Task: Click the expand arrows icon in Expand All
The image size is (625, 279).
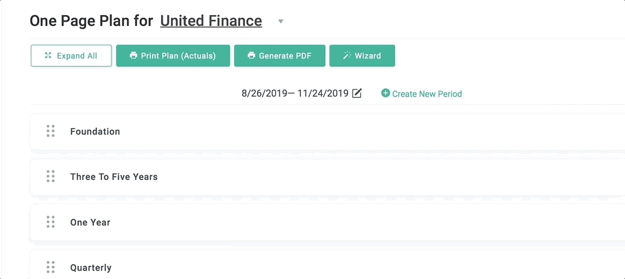Action: [48, 56]
